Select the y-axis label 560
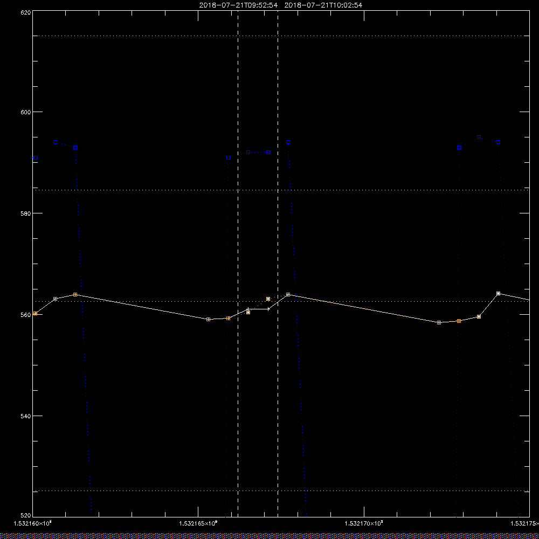Screen dimensions: 539x539 [x=26, y=315]
